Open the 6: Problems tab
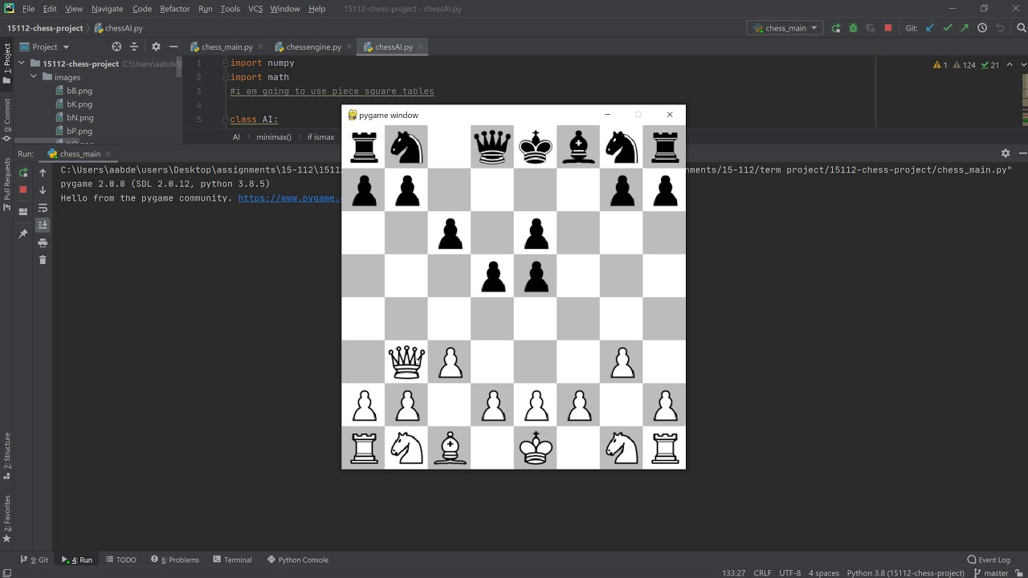1028x578 pixels. coord(174,560)
